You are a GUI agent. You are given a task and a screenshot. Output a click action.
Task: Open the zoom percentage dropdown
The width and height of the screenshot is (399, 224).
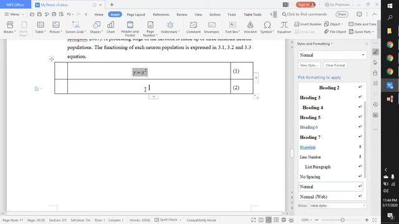(x=306, y=220)
